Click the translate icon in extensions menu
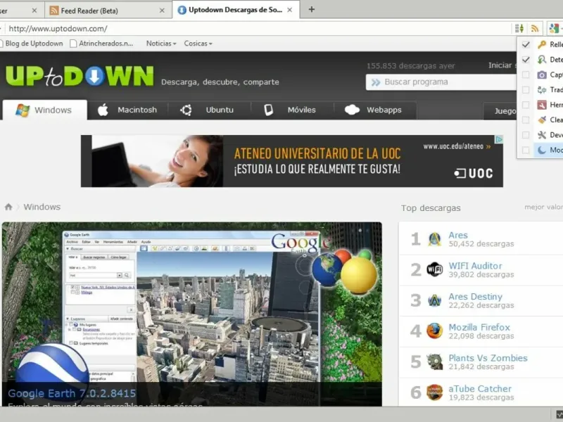Image resolution: width=563 pixels, height=422 pixels. click(542, 90)
